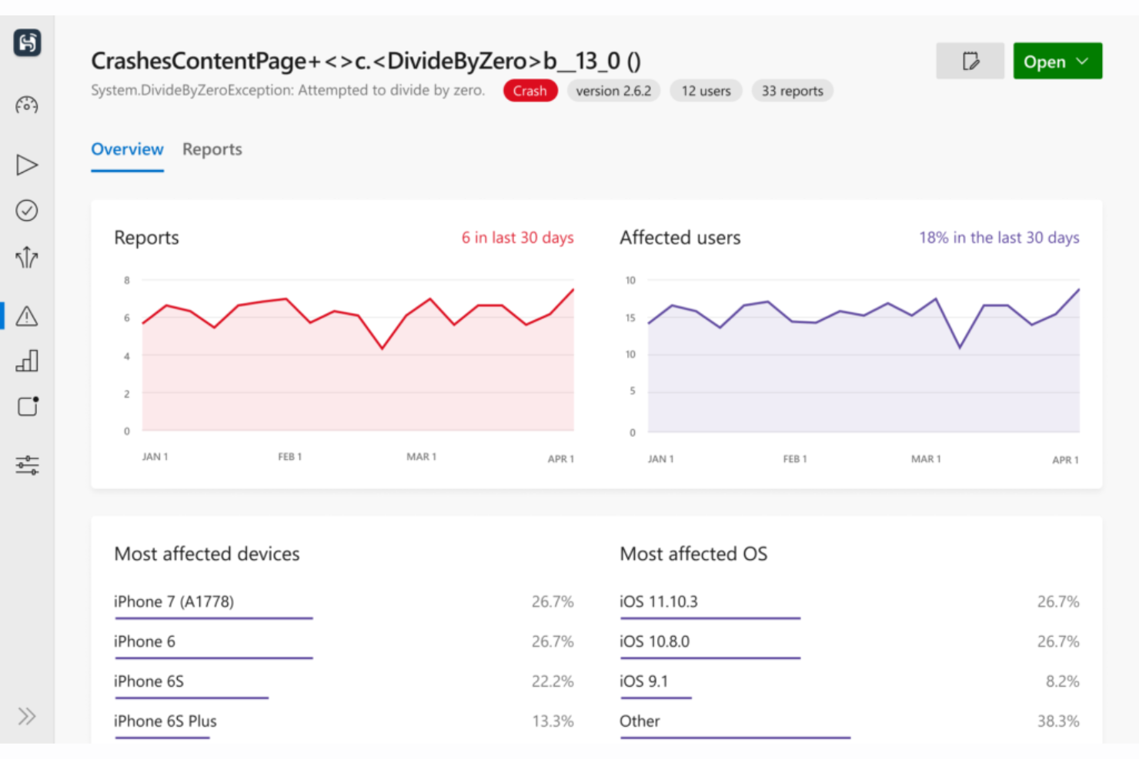This screenshot has width=1139, height=759.
Task: Open the Build section via the play icon
Action: click(x=25, y=164)
